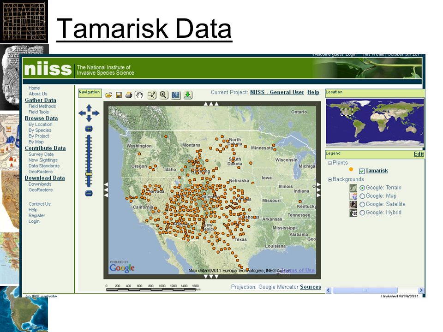Click the collapse arrows at map top edge
The image size is (443, 332).
click(x=211, y=104)
